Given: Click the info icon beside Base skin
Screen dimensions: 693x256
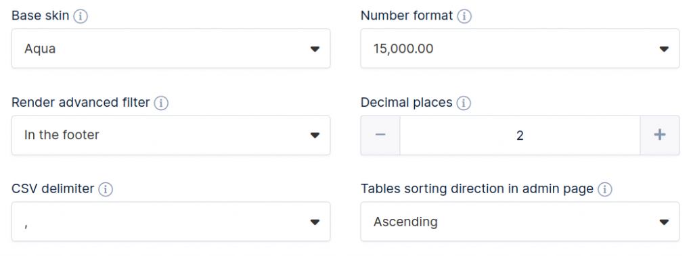Looking at the screenshot, I should click(x=81, y=17).
